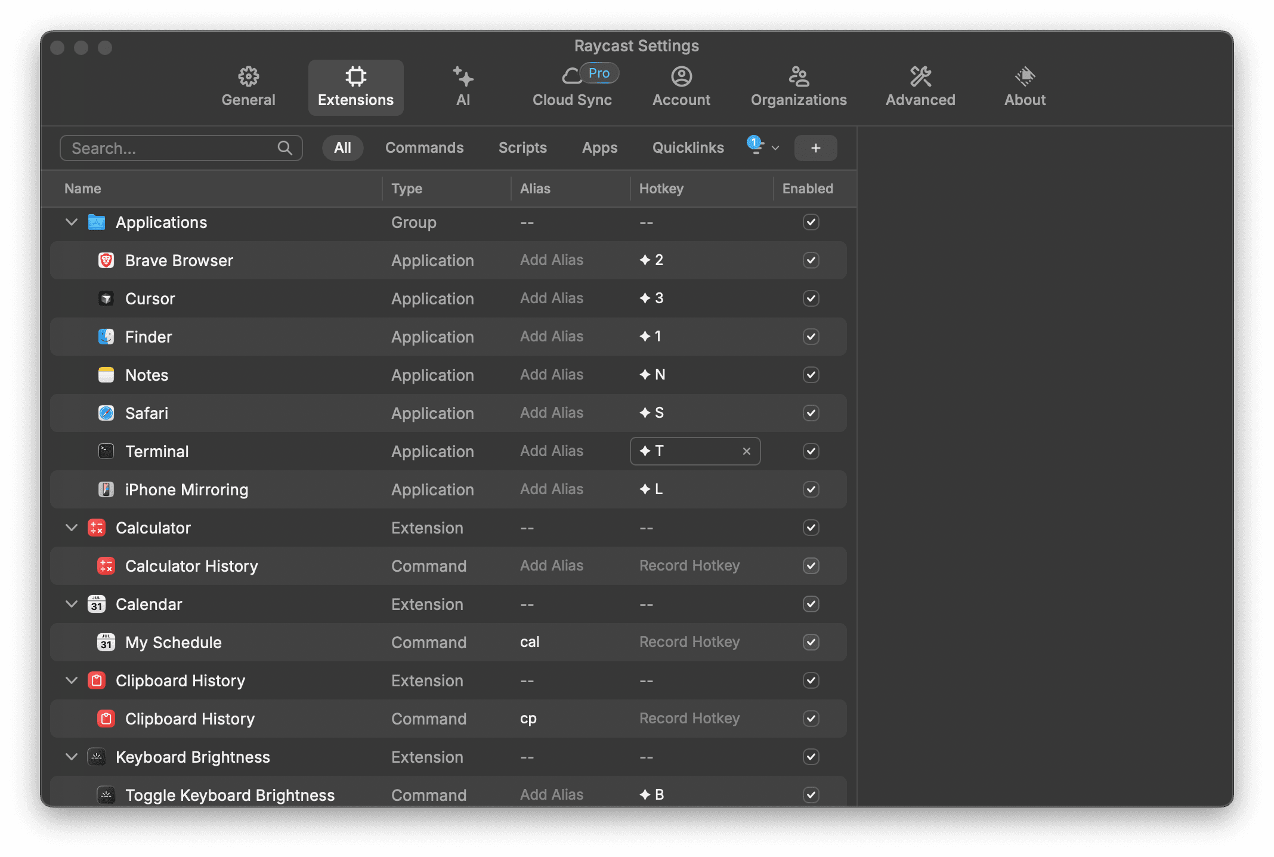Viewport: 1274px width, 857px height.
Task: Open the General settings tab
Action: tap(249, 87)
